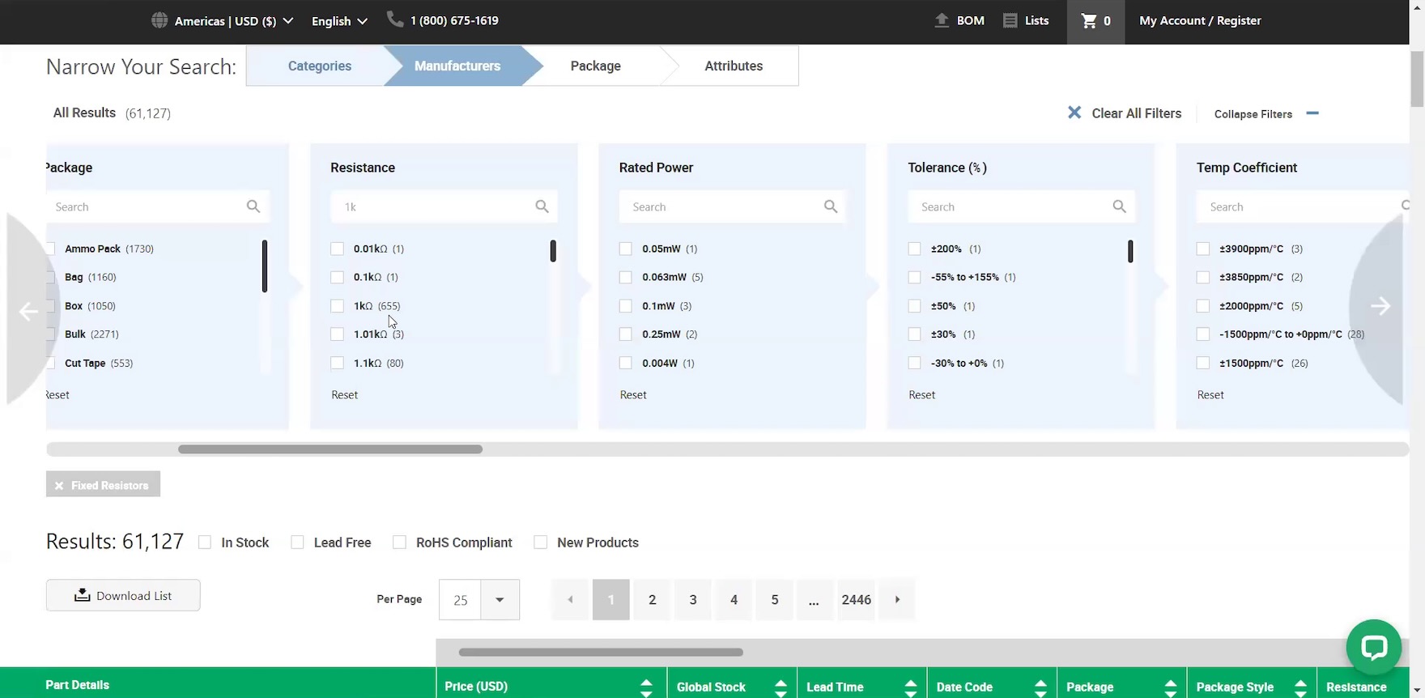Enable the In Stock filter checkbox
The height and width of the screenshot is (698, 1425).
205,543
